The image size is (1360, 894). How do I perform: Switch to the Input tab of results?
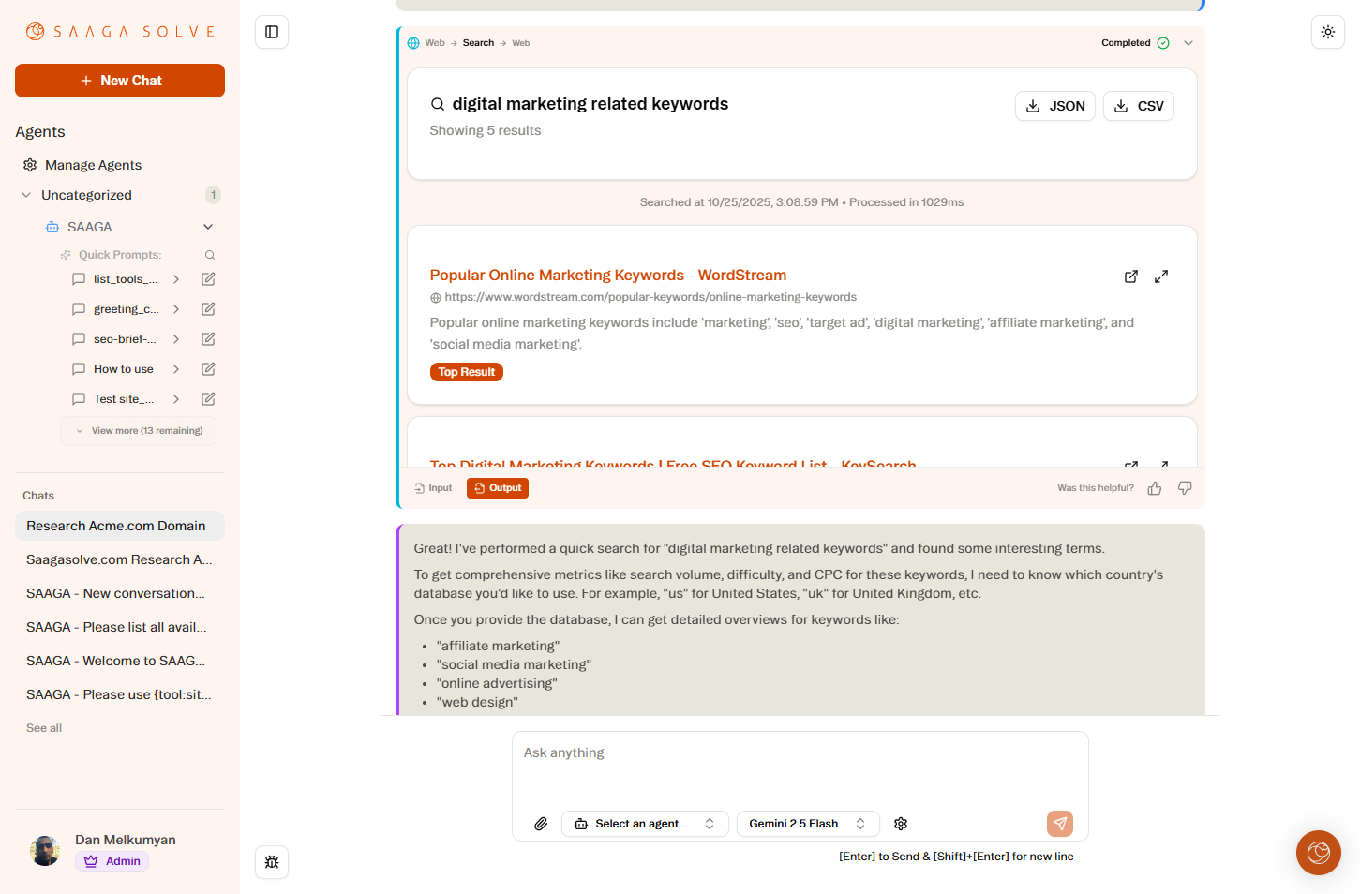433,487
